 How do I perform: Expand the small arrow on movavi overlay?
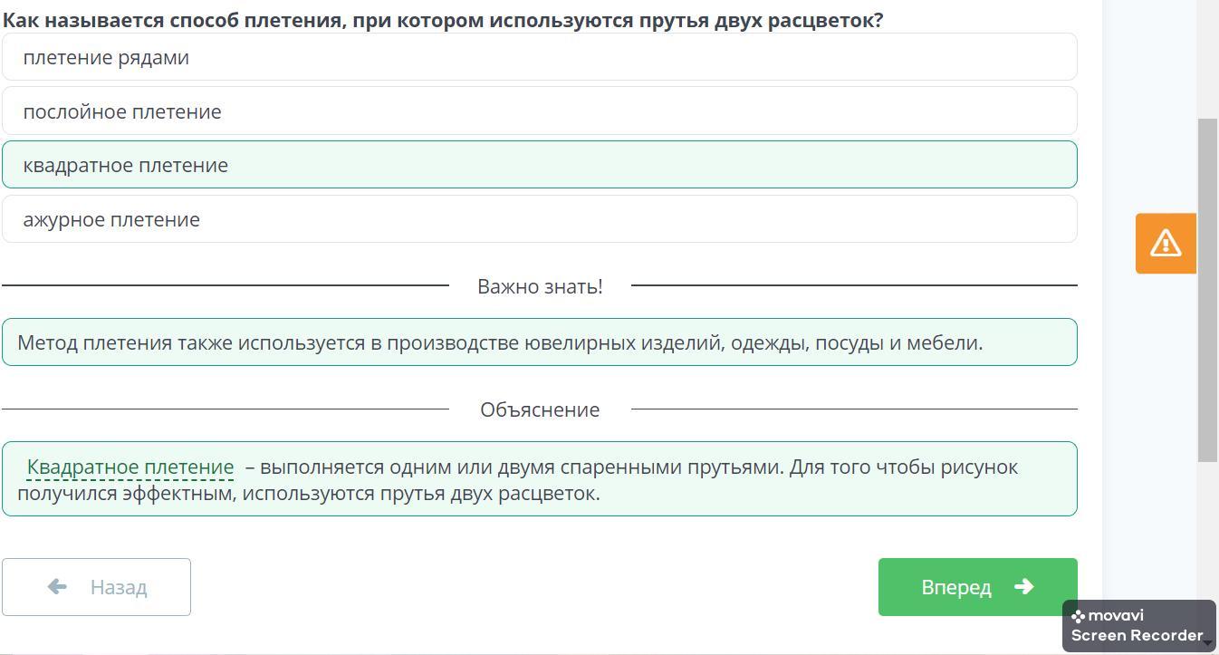coord(1209,642)
